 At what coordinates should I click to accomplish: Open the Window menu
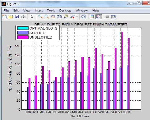(x=82, y=11)
